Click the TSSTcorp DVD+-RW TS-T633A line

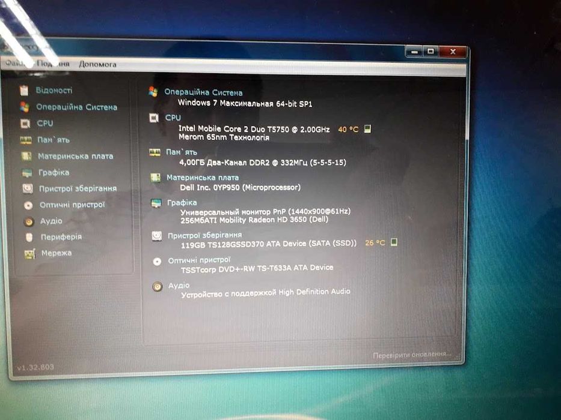[x=257, y=269]
